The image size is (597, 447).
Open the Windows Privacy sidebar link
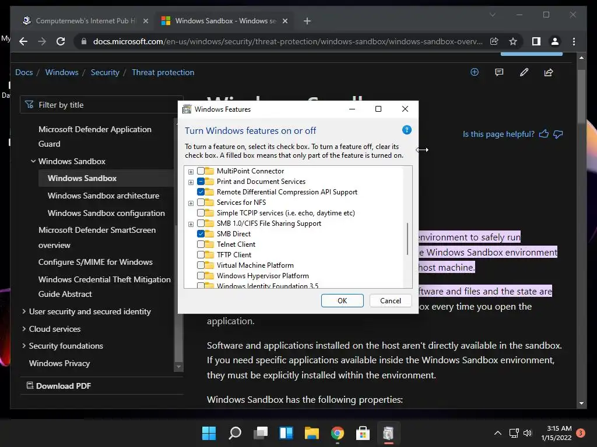(59, 363)
